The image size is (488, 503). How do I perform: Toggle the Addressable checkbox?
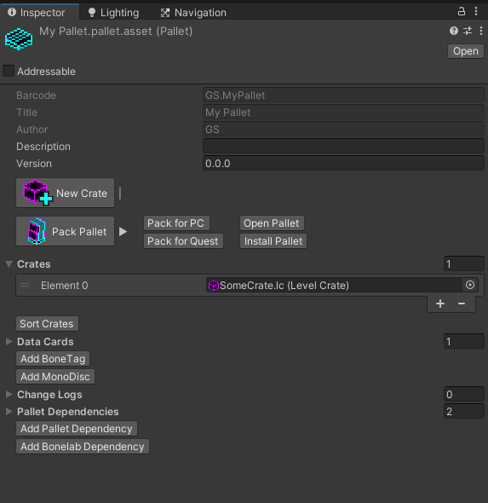[9, 71]
